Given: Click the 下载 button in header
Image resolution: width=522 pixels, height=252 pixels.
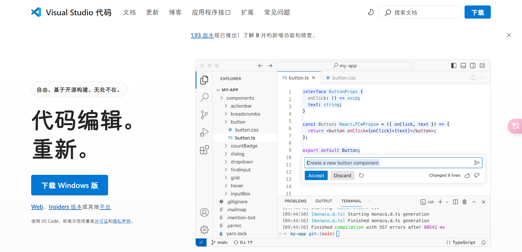Looking at the screenshot, I should [478, 12].
